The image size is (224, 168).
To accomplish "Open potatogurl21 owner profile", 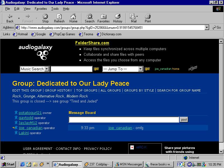I will (30, 113).
